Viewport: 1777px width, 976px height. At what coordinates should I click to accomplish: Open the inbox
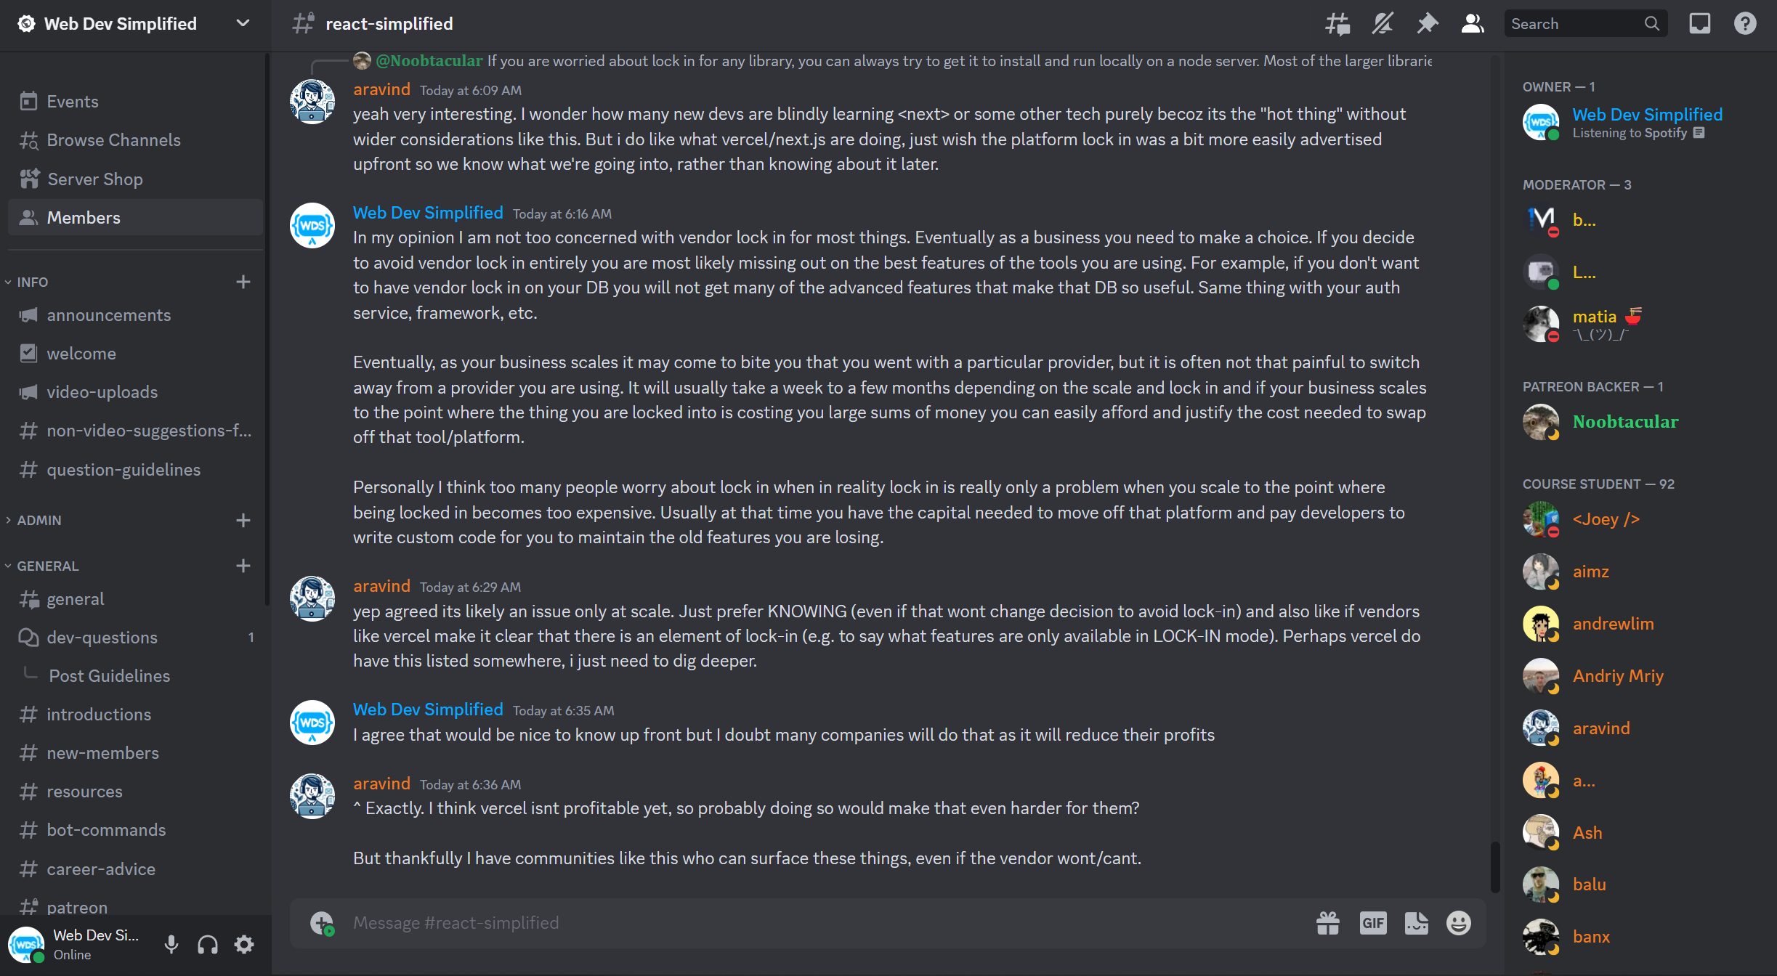[1699, 24]
